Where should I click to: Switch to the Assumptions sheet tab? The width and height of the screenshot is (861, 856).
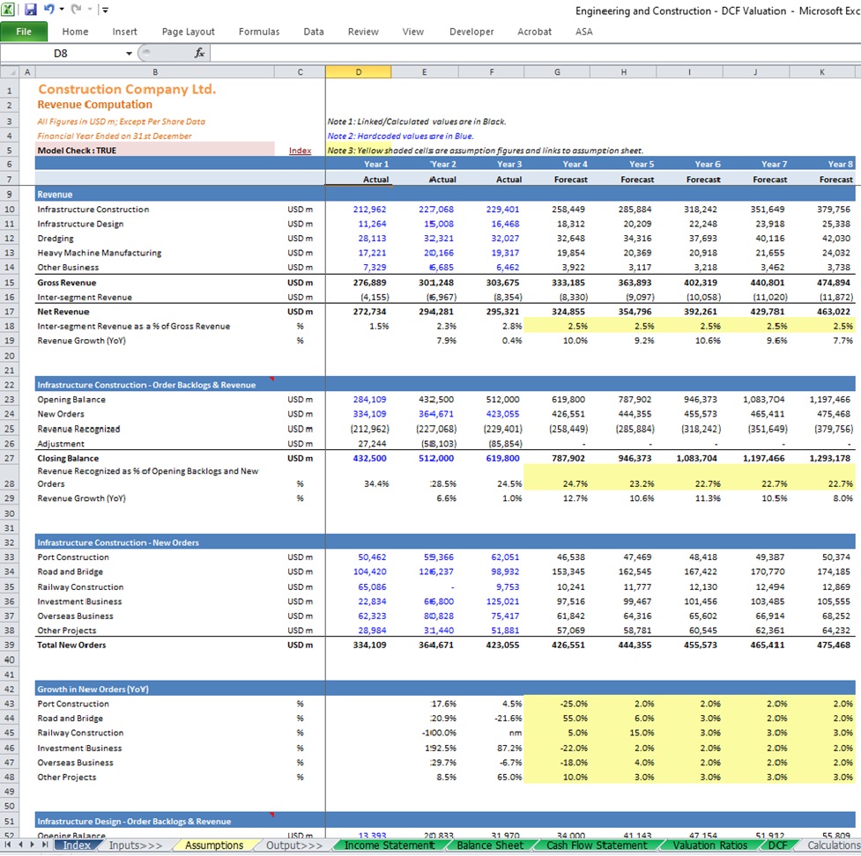tap(214, 845)
